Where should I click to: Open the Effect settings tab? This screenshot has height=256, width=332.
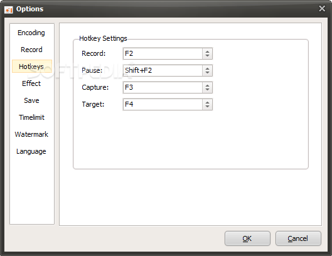click(31, 83)
